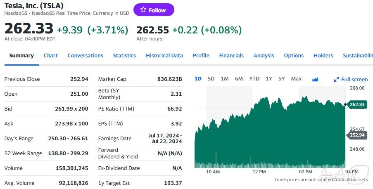Viewport: 373px width, 189px height.
Task: Open the Conversations tab
Action: (x=85, y=56)
